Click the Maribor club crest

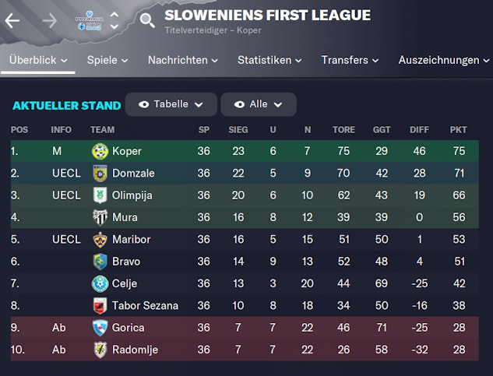tap(100, 239)
